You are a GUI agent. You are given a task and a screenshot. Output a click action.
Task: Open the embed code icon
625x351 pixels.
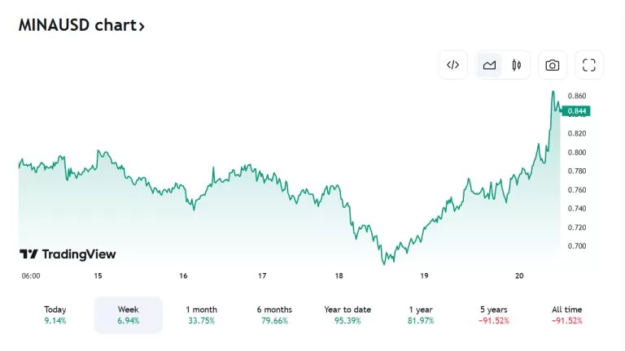click(453, 65)
